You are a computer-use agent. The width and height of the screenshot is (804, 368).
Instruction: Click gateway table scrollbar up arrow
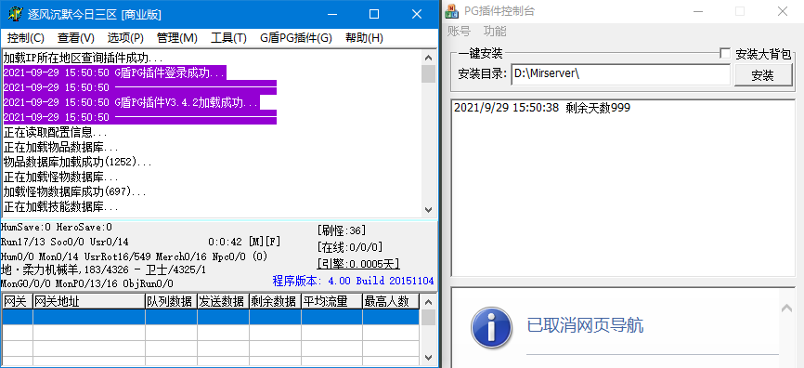click(428, 301)
